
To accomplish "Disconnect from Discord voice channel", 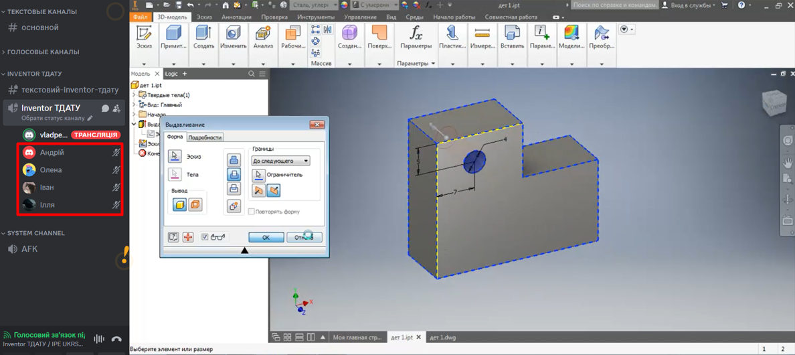I will click(x=116, y=339).
